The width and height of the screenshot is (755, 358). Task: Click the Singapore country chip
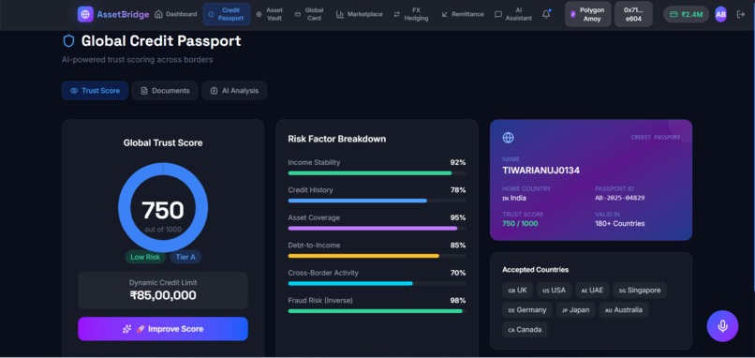[x=640, y=291]
